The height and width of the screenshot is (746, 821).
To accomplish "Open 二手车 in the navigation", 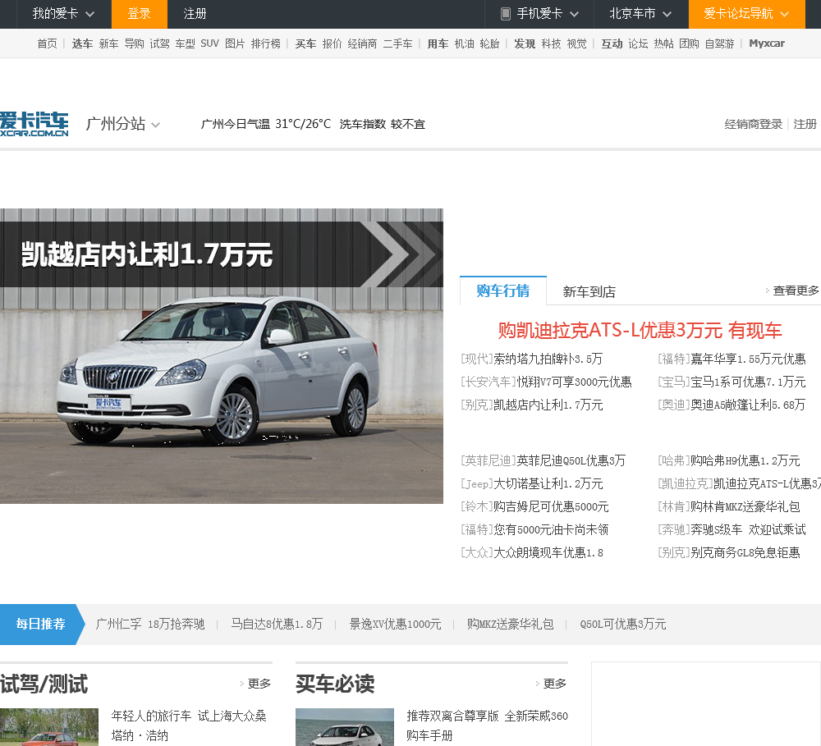I will point(397,43).
